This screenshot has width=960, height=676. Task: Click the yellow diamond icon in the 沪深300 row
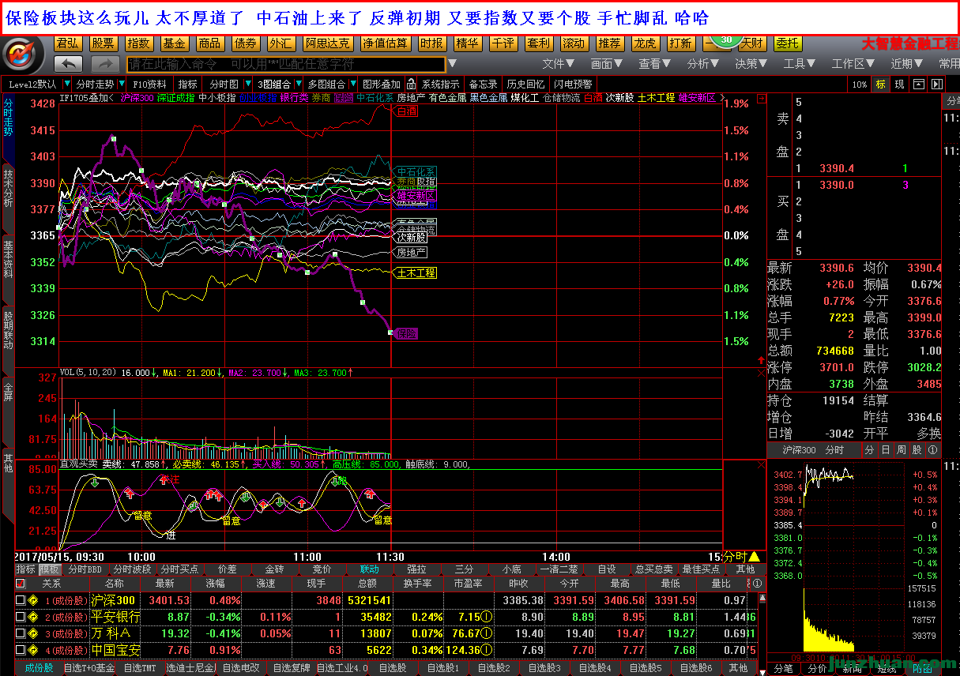coord(32,601)
